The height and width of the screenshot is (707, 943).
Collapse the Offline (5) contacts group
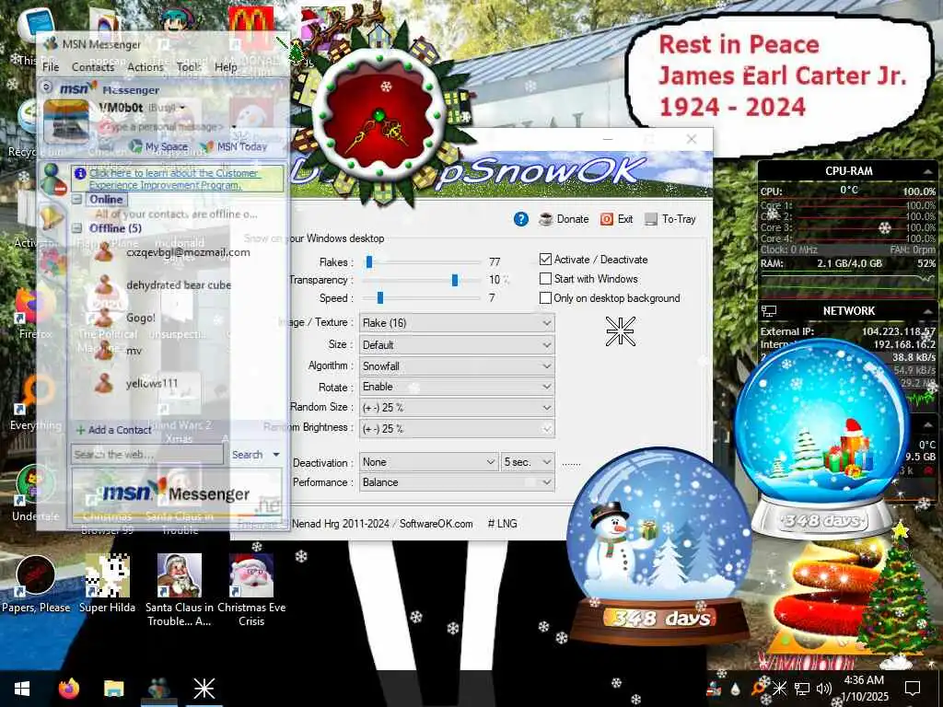point(77,228)
